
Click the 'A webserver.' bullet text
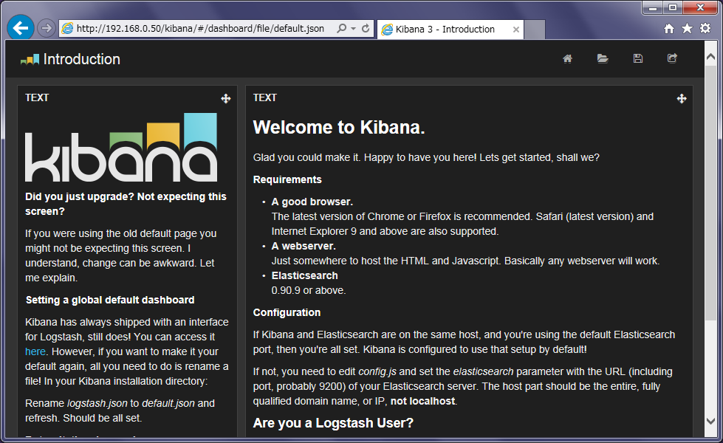click(304, 246)
